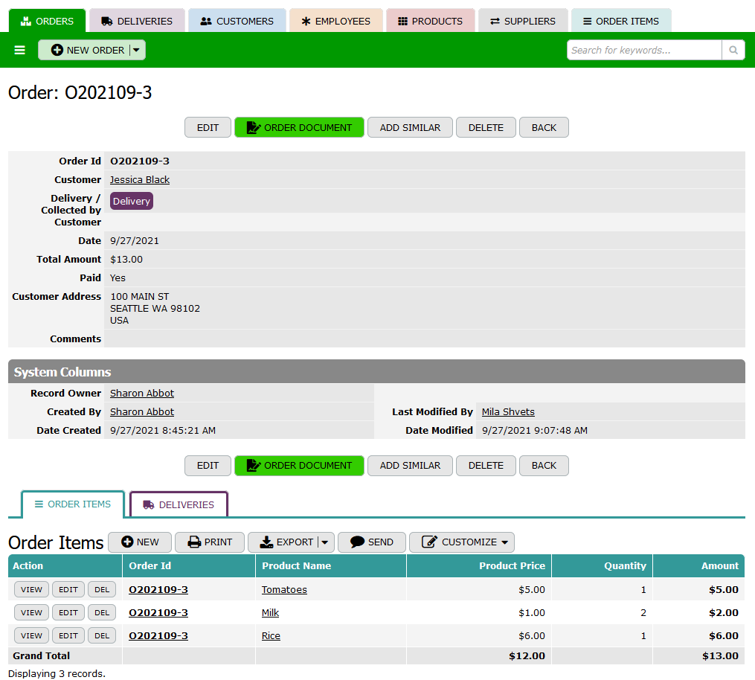Click the top Edit button
This screenshot has height=680, width=755.
point(208,127)
